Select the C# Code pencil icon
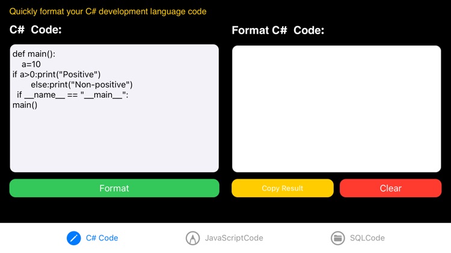Screen dimensions: 451x253 (x=73, y=238)
